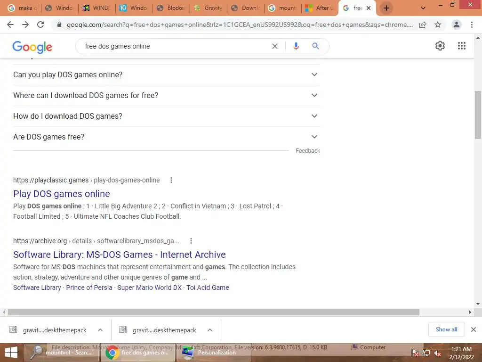The height and width of the screenshot is (362, 482).
Task: Open menu for second deskthemepack download
Action: 210,330
